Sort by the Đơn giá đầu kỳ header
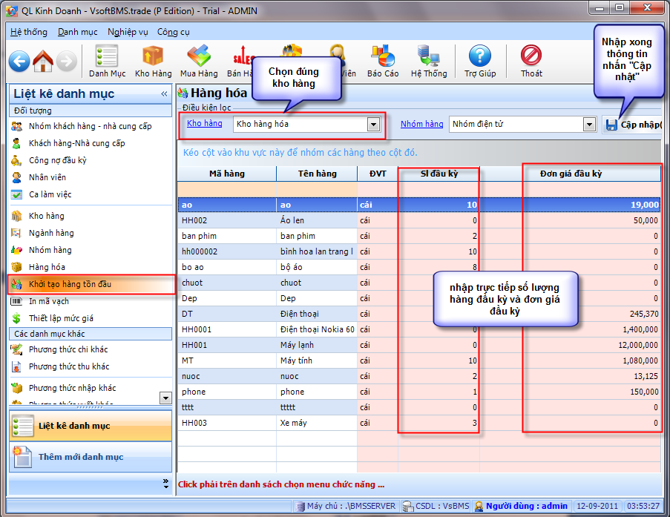The image size is (670, 517). pos(571,174)
